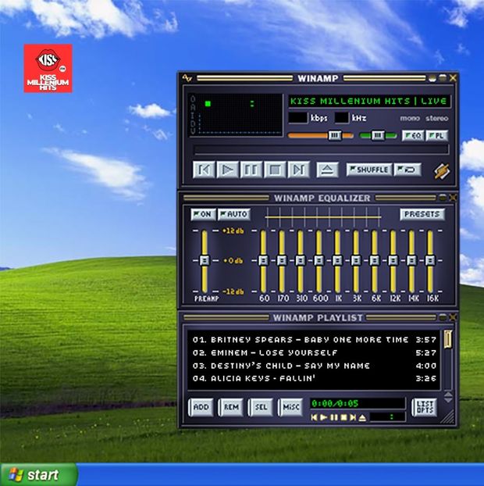Select Britney Spears - Baby One More Time
Image resolution: width=484 pixels, height=486 pixels.
click(314, 340)
